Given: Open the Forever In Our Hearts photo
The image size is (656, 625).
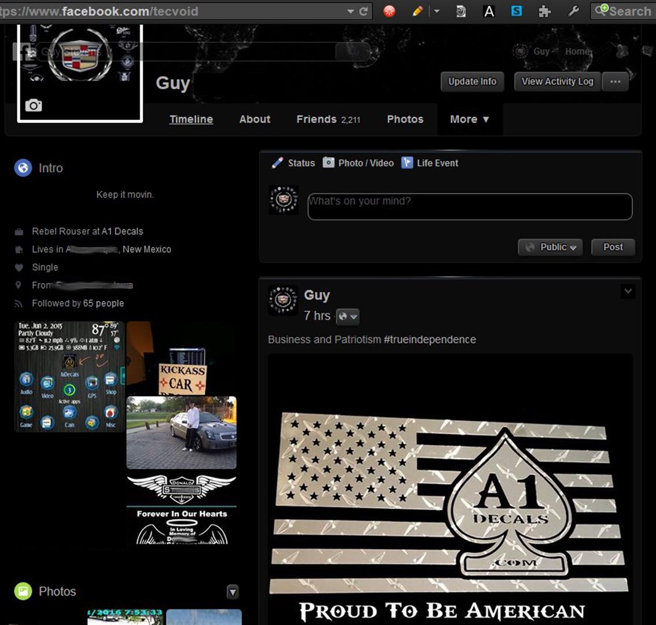Looking at the screenshot, I should tap(182, 507).
